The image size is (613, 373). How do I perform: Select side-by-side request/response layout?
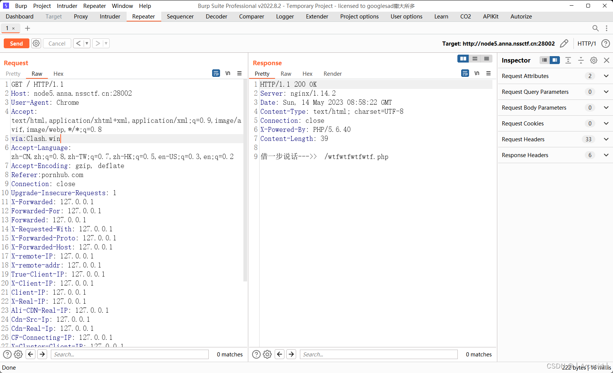tap(463, 58)
